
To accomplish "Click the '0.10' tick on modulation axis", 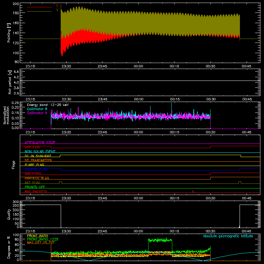I will click(x=15, y=118).
